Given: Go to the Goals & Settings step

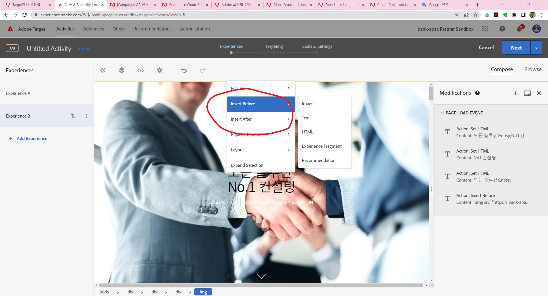Looking at the screenshot, I should pyautogui.click(x=317, y=46).
